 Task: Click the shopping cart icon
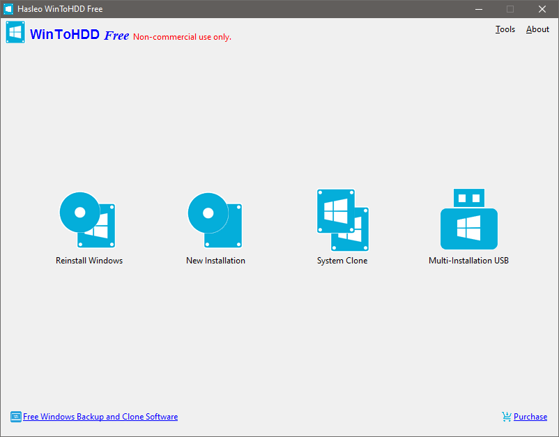pyautogui.click(x=507, y=416)
